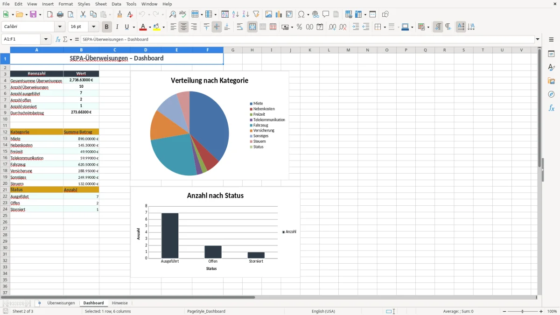The image size is (560, 315).
Task: Toggle Underline formatting
Action: tap(127, 27)
